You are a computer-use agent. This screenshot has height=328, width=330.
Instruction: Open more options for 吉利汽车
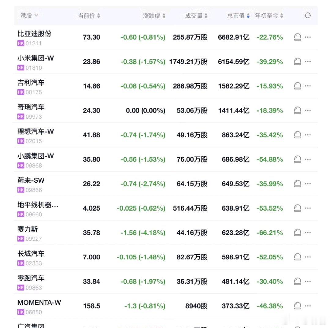(308, 86)
